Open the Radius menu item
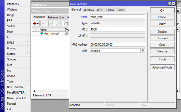Viewport: 181px width, 112px height. (x=18, y=76)
